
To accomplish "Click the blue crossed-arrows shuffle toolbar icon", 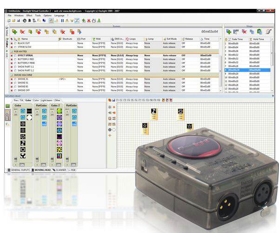I will coord(77,21).
